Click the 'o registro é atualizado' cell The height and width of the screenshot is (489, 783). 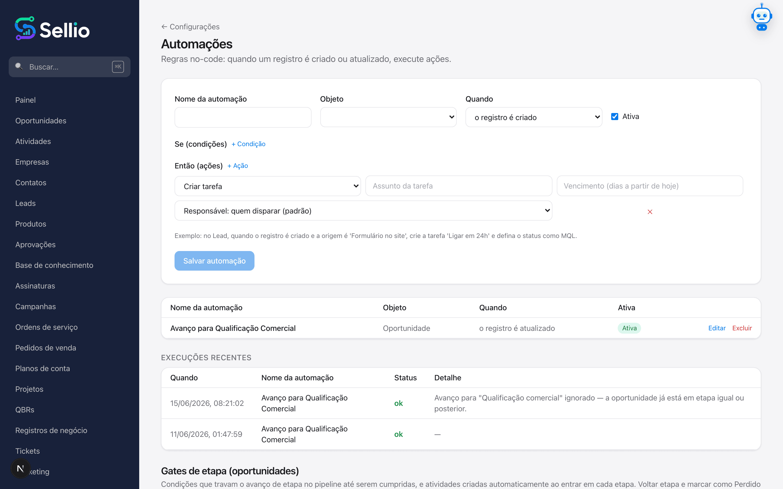tap(517, 328)
